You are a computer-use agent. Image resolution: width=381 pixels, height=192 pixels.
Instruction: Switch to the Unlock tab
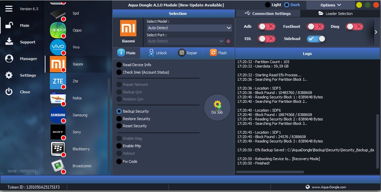pyautogui.click(x=158, y=53)
